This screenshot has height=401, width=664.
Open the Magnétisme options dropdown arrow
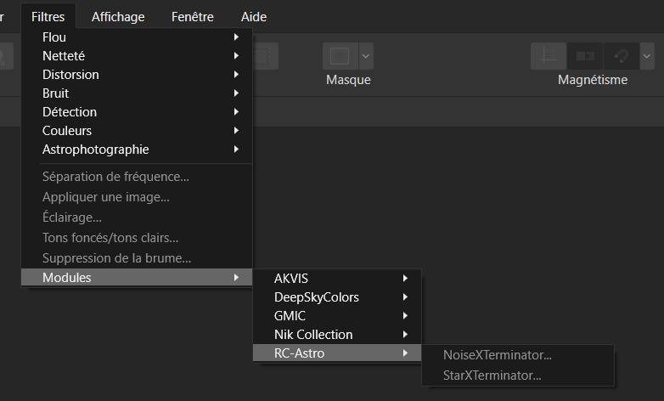pyautogui.click(x=648, y=56)
